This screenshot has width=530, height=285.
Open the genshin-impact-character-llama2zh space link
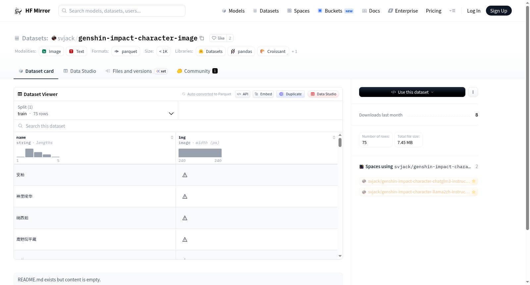419,192
